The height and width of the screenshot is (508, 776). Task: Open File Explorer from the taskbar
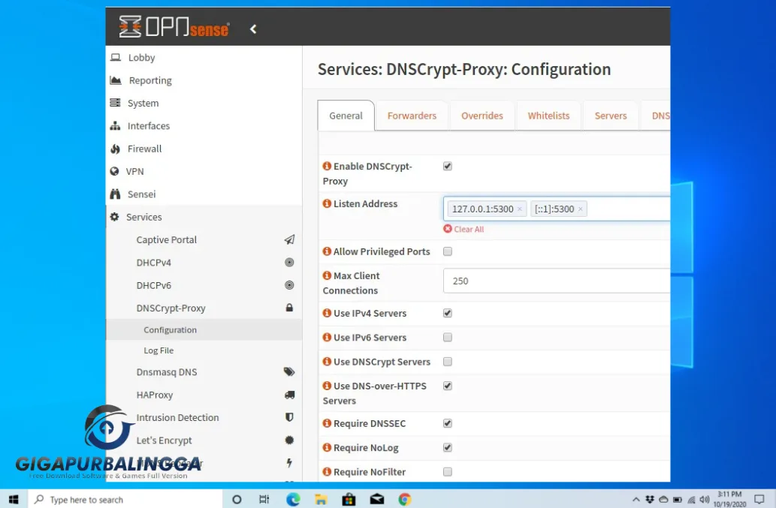(x=321, y=499)
